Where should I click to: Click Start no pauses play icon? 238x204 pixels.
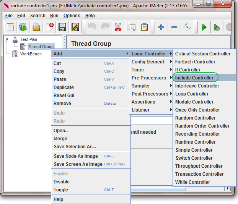pyautogui.click(x=217, y=27)
